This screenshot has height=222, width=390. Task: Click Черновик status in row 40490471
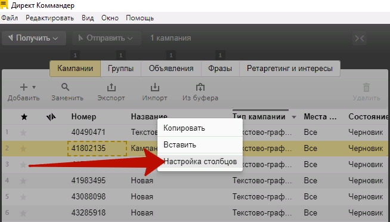coord(366,132)
